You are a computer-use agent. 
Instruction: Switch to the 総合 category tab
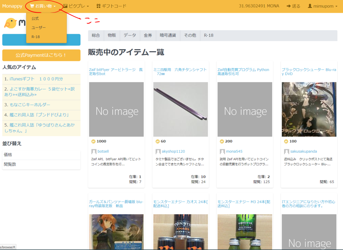click(x=96, y=35)
